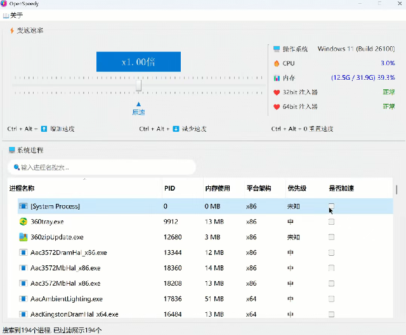Click the speed slider handle
The width and height of the screenshot is (406, 335).
tap(138, 85)
